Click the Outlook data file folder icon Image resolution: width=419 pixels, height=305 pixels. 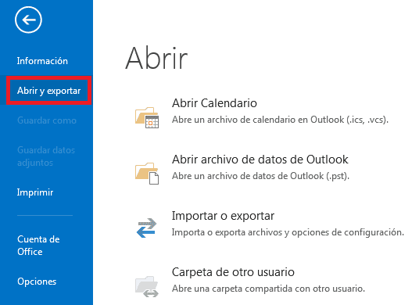point(147,173)
